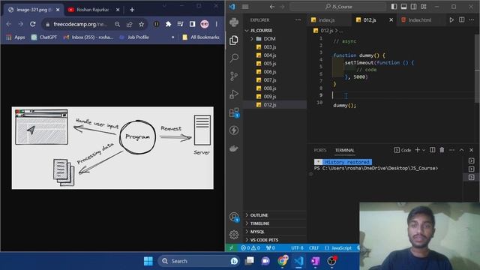Open Chrome extensions puzzle icon
Image resolution: width=480 pixels, height=270 pixels.
(168, 24)
